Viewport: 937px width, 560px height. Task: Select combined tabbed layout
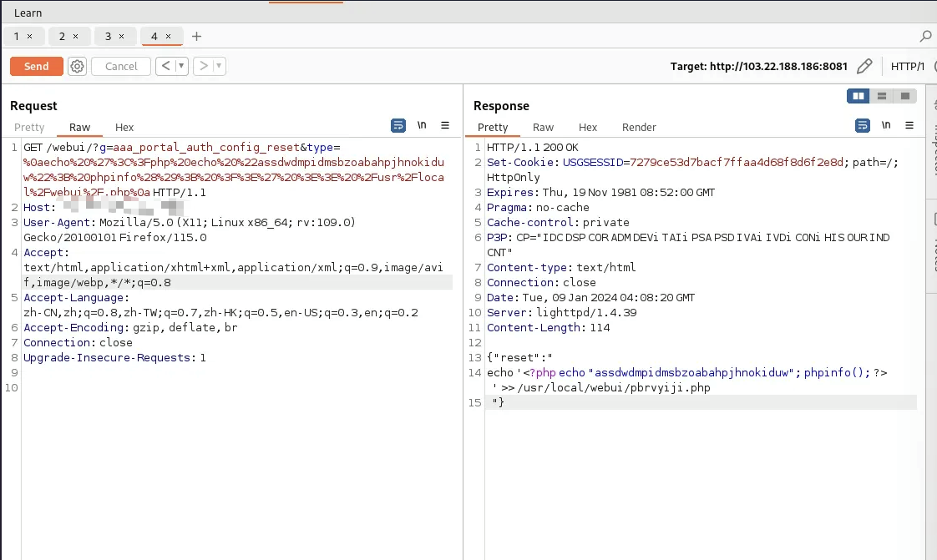point(904,96)
